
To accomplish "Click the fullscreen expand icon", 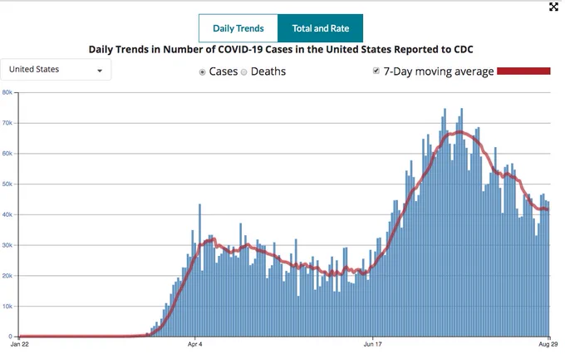I will 553,7.
